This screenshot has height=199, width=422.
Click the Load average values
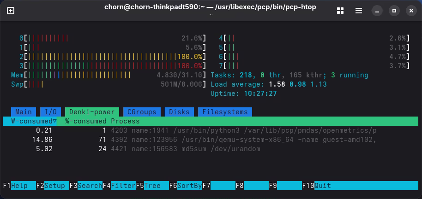[x=298, y=84]
